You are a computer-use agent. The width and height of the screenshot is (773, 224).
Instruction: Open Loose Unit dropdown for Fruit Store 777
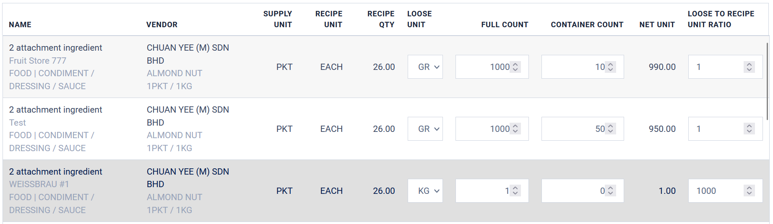pos(425,67)
